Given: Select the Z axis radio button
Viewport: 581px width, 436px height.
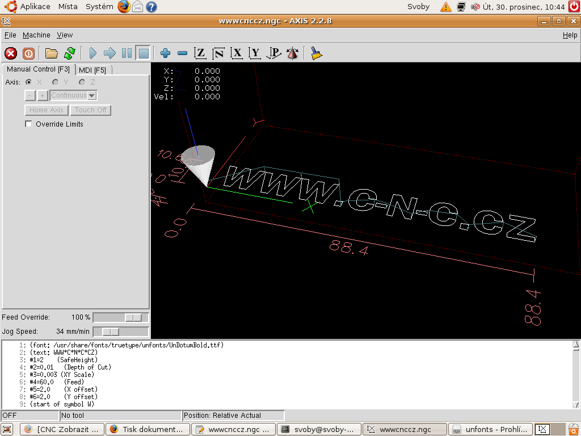Looking at the screenshot, I should click(x=82, y=82).
